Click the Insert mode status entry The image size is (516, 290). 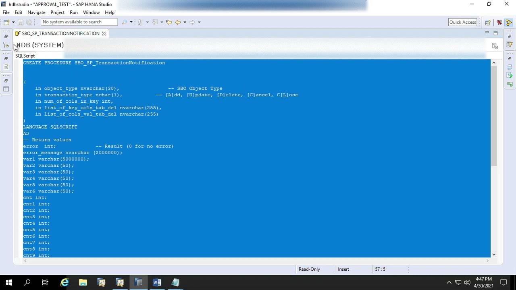(x=343, y=269)
